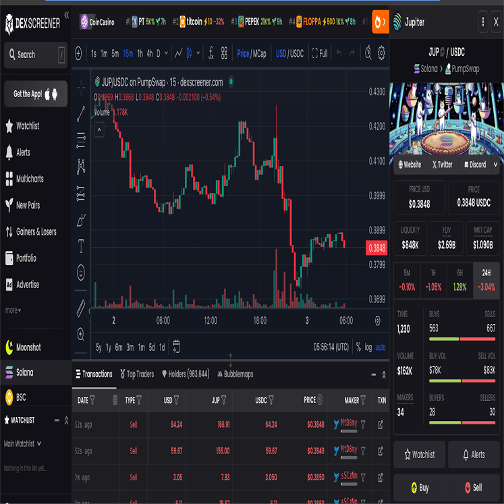Open the chart layout grid
Viewport: 504px width, 504px height.
[x=225, y=53]
